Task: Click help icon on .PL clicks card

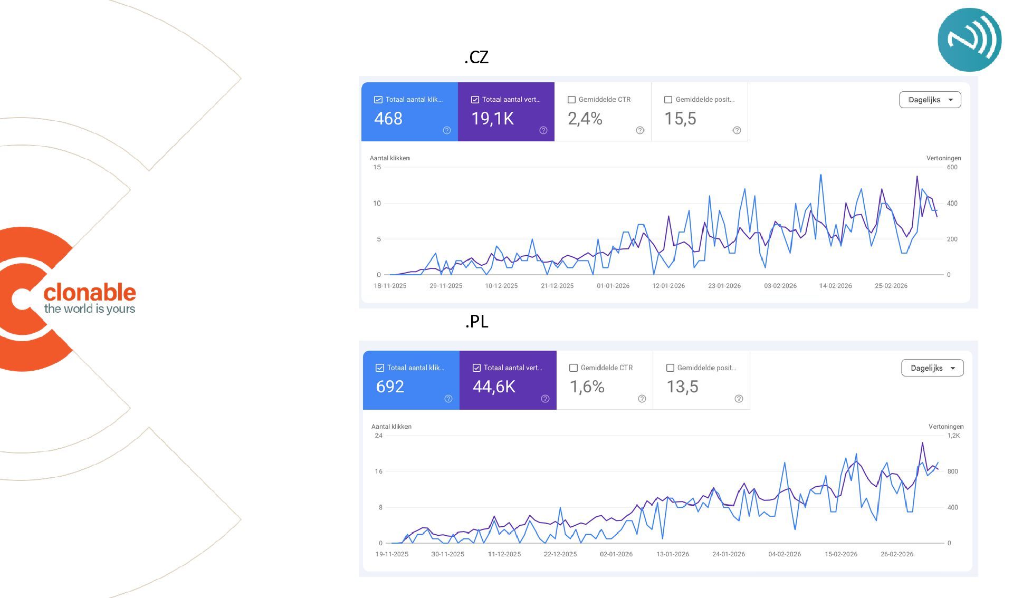Action: pos(448,399)
